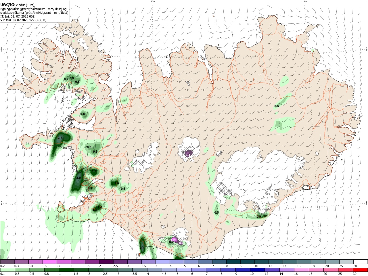This screenshot has width=368, height=276.
Task: Select the '0.7' value next to 2.8
Action: 152,249
